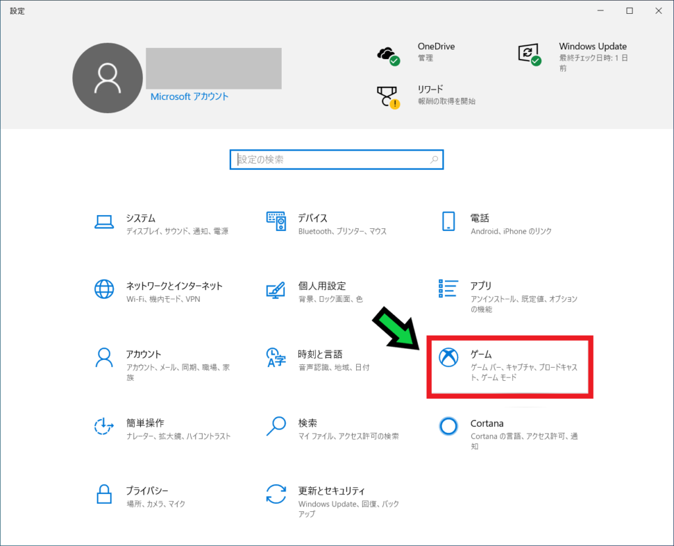Open the 検索 magnifier icon
The image size is (674, 546).
pyautogui.click(x=276, y=426)
